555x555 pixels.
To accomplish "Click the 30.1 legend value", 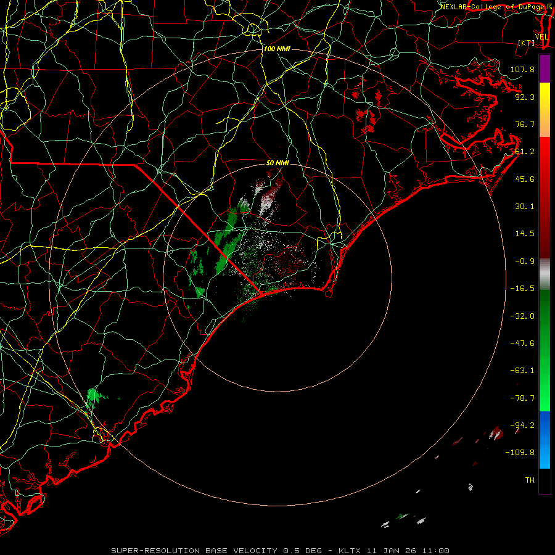I will (x=525, y=207).
